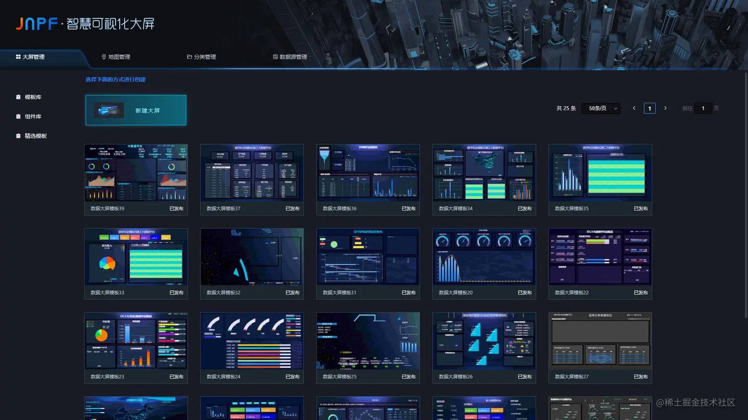The image size is (748, 420).
Task: Switch to the 地图管理 tab
Action: 116,57
